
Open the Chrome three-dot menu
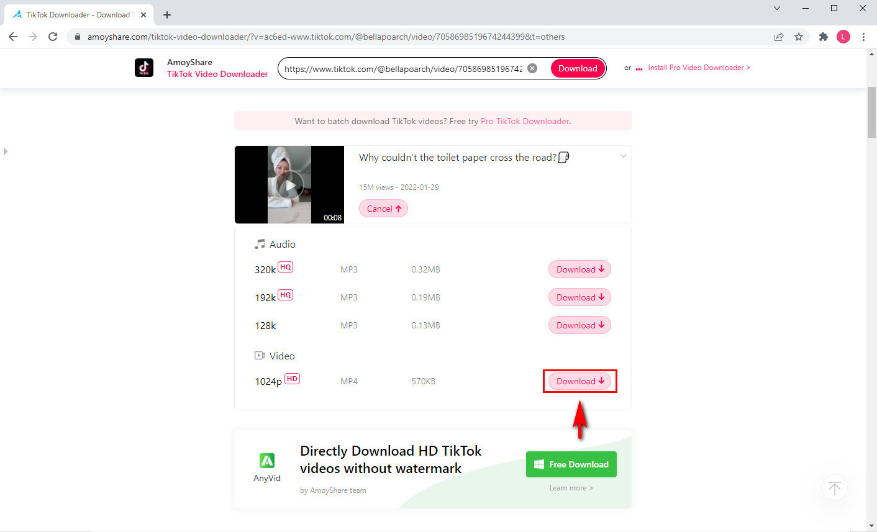864,37
